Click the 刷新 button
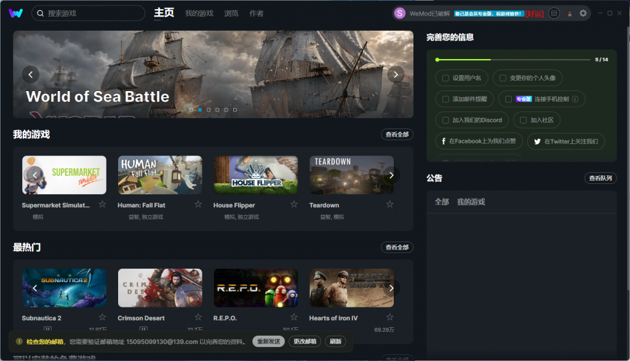 click(x=335, y=341)
